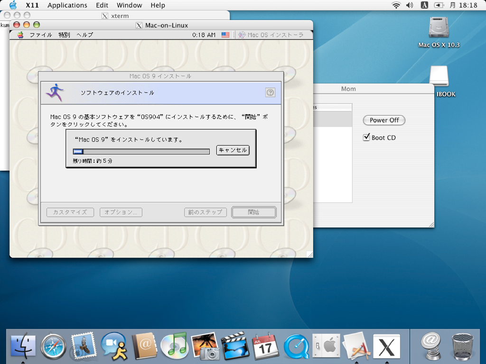Click the Power Off button

[x=384, y=120]
